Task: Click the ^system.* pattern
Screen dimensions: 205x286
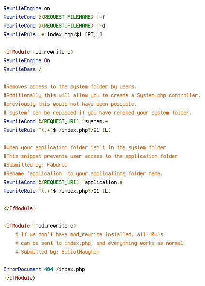Action: 95,121
